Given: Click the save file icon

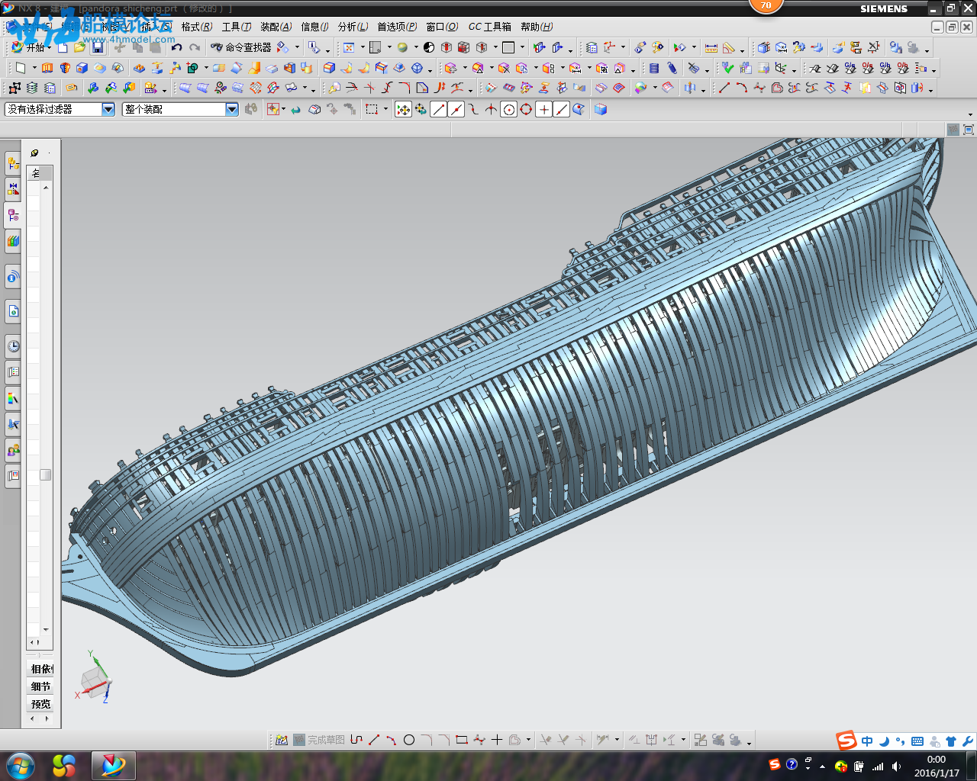Looking at the screenshot, I should click(x=98, y=47).
